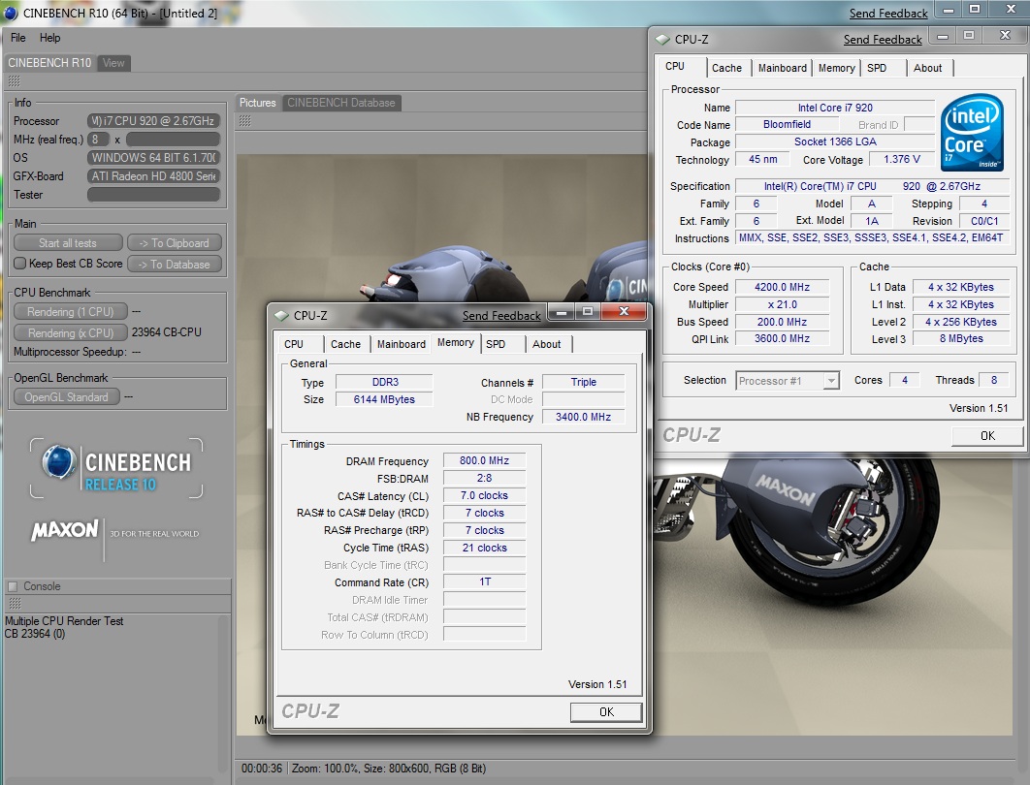Open the File menu
This screenshot has height=785, width=1030.
[x=17, y=38]
